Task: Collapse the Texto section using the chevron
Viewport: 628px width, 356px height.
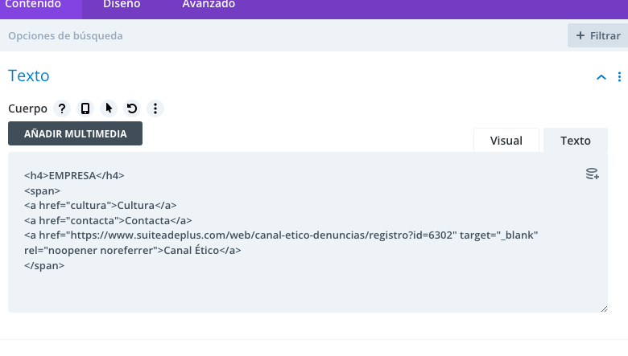Action: 601,77
